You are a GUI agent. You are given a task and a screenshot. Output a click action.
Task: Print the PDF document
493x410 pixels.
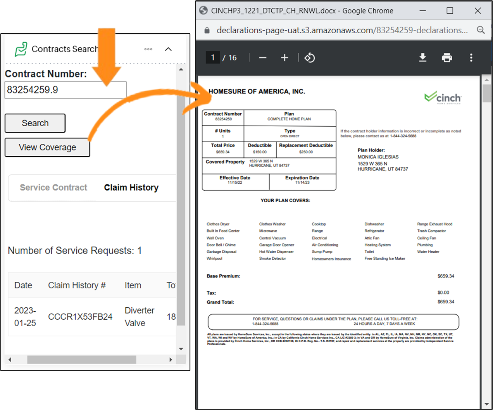(x=447, y=58)
